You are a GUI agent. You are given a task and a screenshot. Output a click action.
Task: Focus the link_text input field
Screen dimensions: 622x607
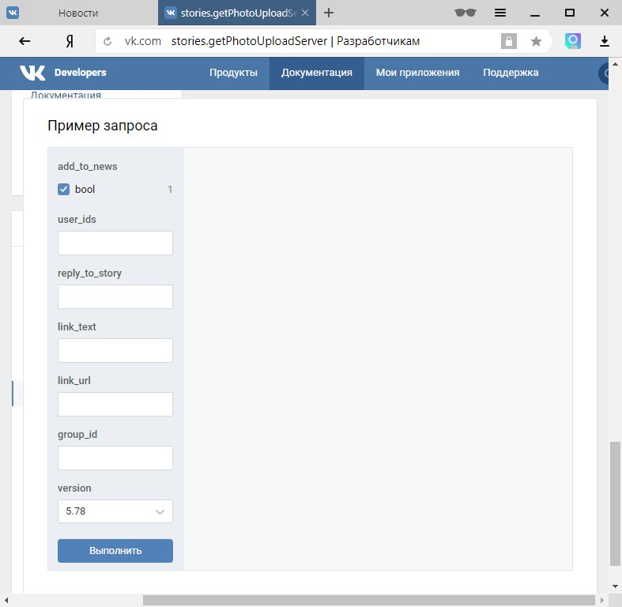pyautogui.click(x=115, y=350)
